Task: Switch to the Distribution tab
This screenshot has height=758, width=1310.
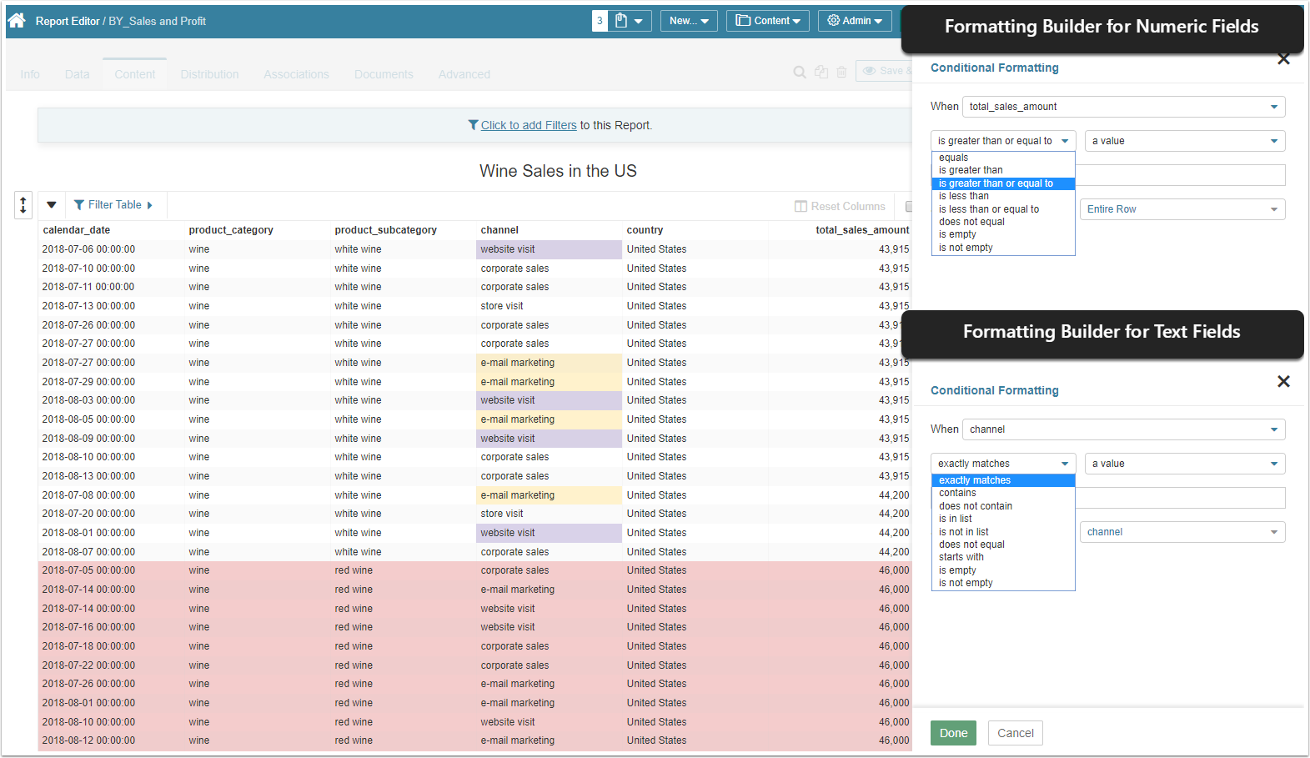Action: [209, 74]
